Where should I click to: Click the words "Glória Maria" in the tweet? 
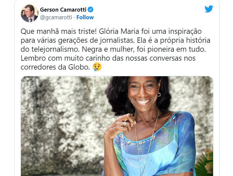click(119, 31)
